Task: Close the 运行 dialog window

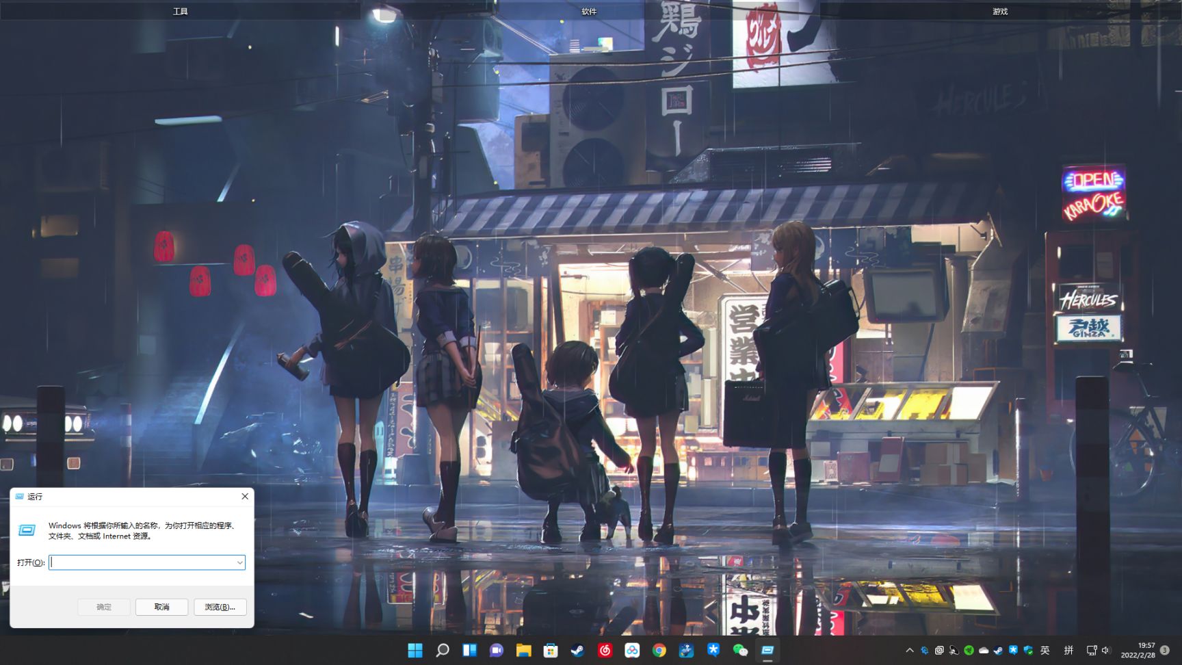Action: tap(245, 497)
